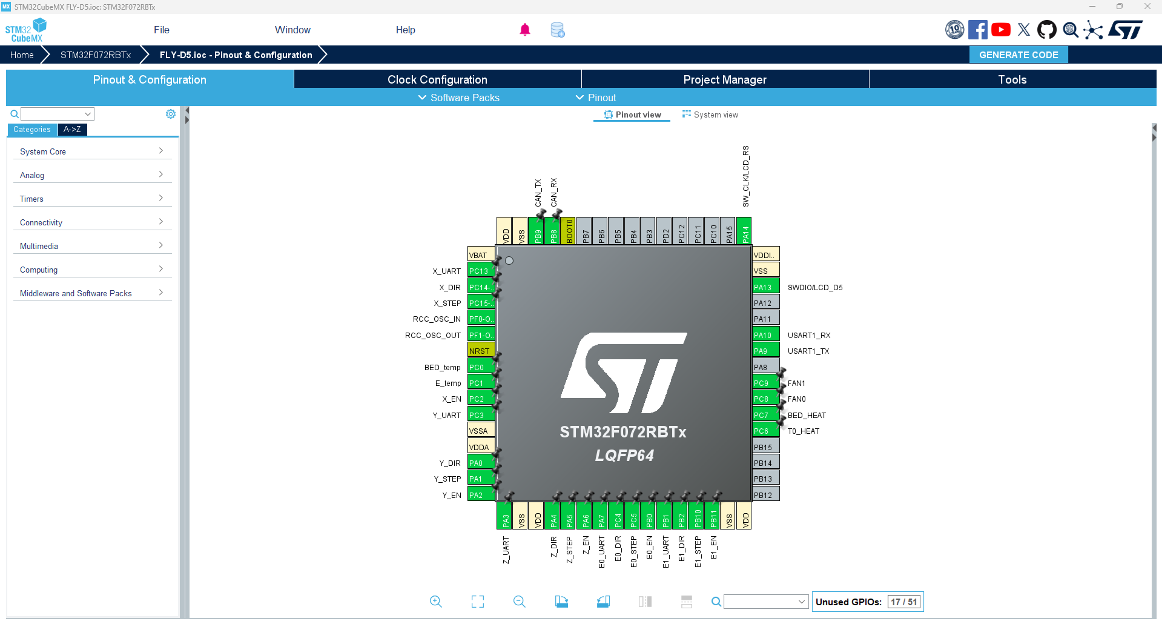
Task: Click the zoom in magnifier icon
Action: [435, 602]
